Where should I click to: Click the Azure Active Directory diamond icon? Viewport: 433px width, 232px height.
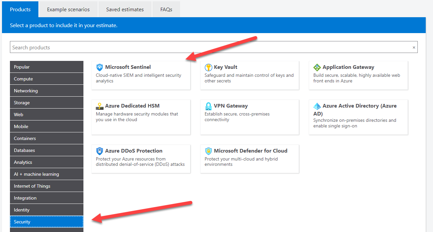(317, 106)
